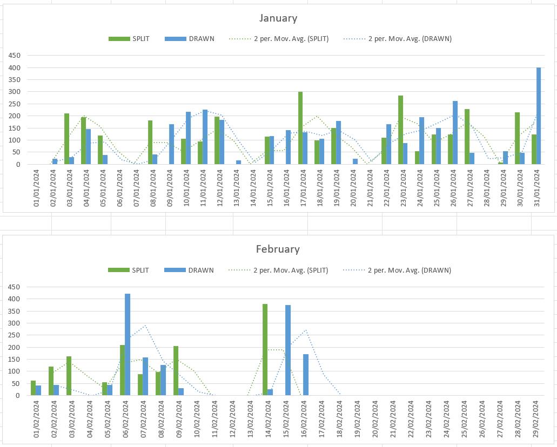Click the blue DRAWN bar for 26/01/2024

point(455,133)
